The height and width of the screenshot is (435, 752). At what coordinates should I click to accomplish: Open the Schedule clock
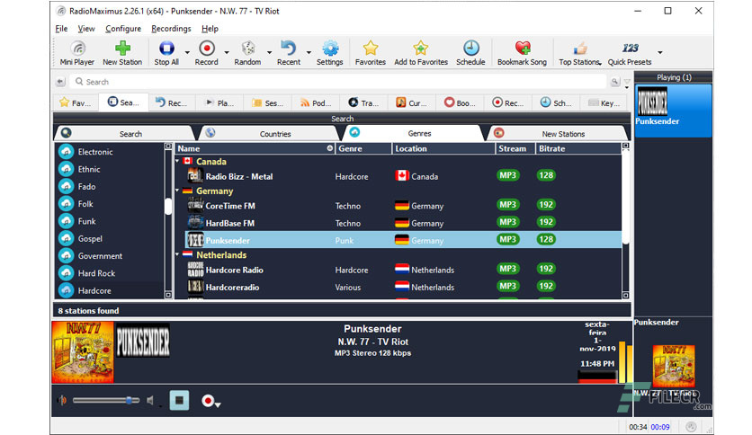tap(470, 53)
